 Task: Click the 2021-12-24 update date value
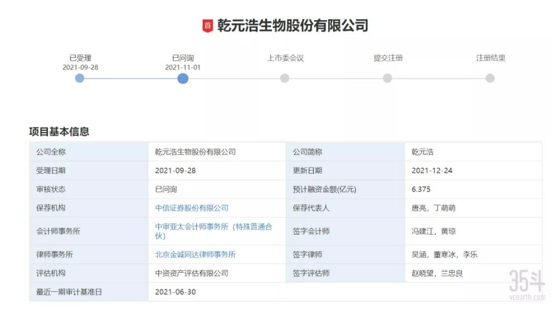432,170
